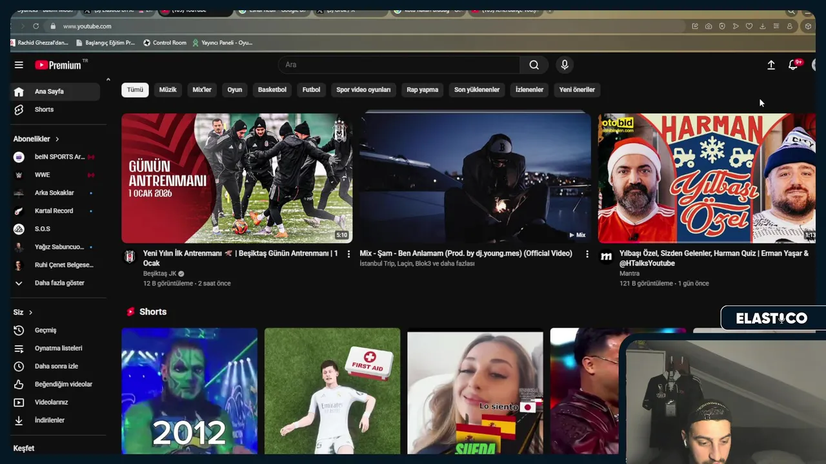Expand Daha fazla göster subscriptions

click(x=56, y=283)
